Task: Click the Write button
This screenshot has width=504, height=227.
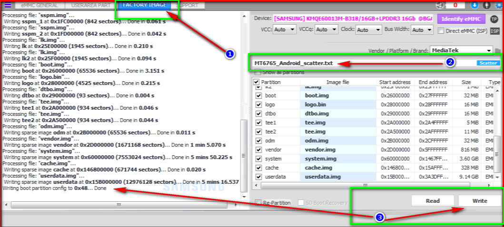Action: (480, 201)
